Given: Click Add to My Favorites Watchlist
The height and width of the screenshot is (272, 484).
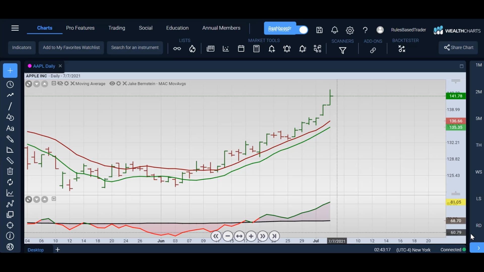Looking at the screenshot, I should point(71,48).
